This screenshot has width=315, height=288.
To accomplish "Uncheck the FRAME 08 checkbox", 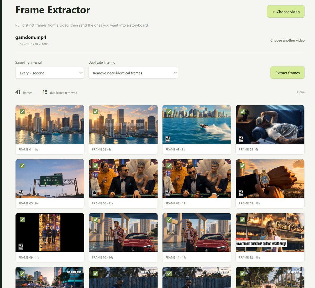I will click(243, 166).
